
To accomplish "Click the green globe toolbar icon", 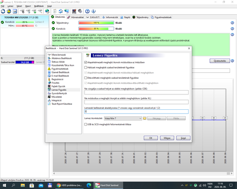I will click(x=47, y=11).
